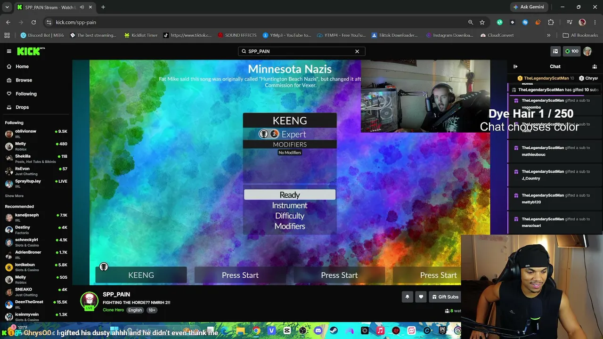
Task: View site information for kick.com
Action: click(x=49, y=22)
